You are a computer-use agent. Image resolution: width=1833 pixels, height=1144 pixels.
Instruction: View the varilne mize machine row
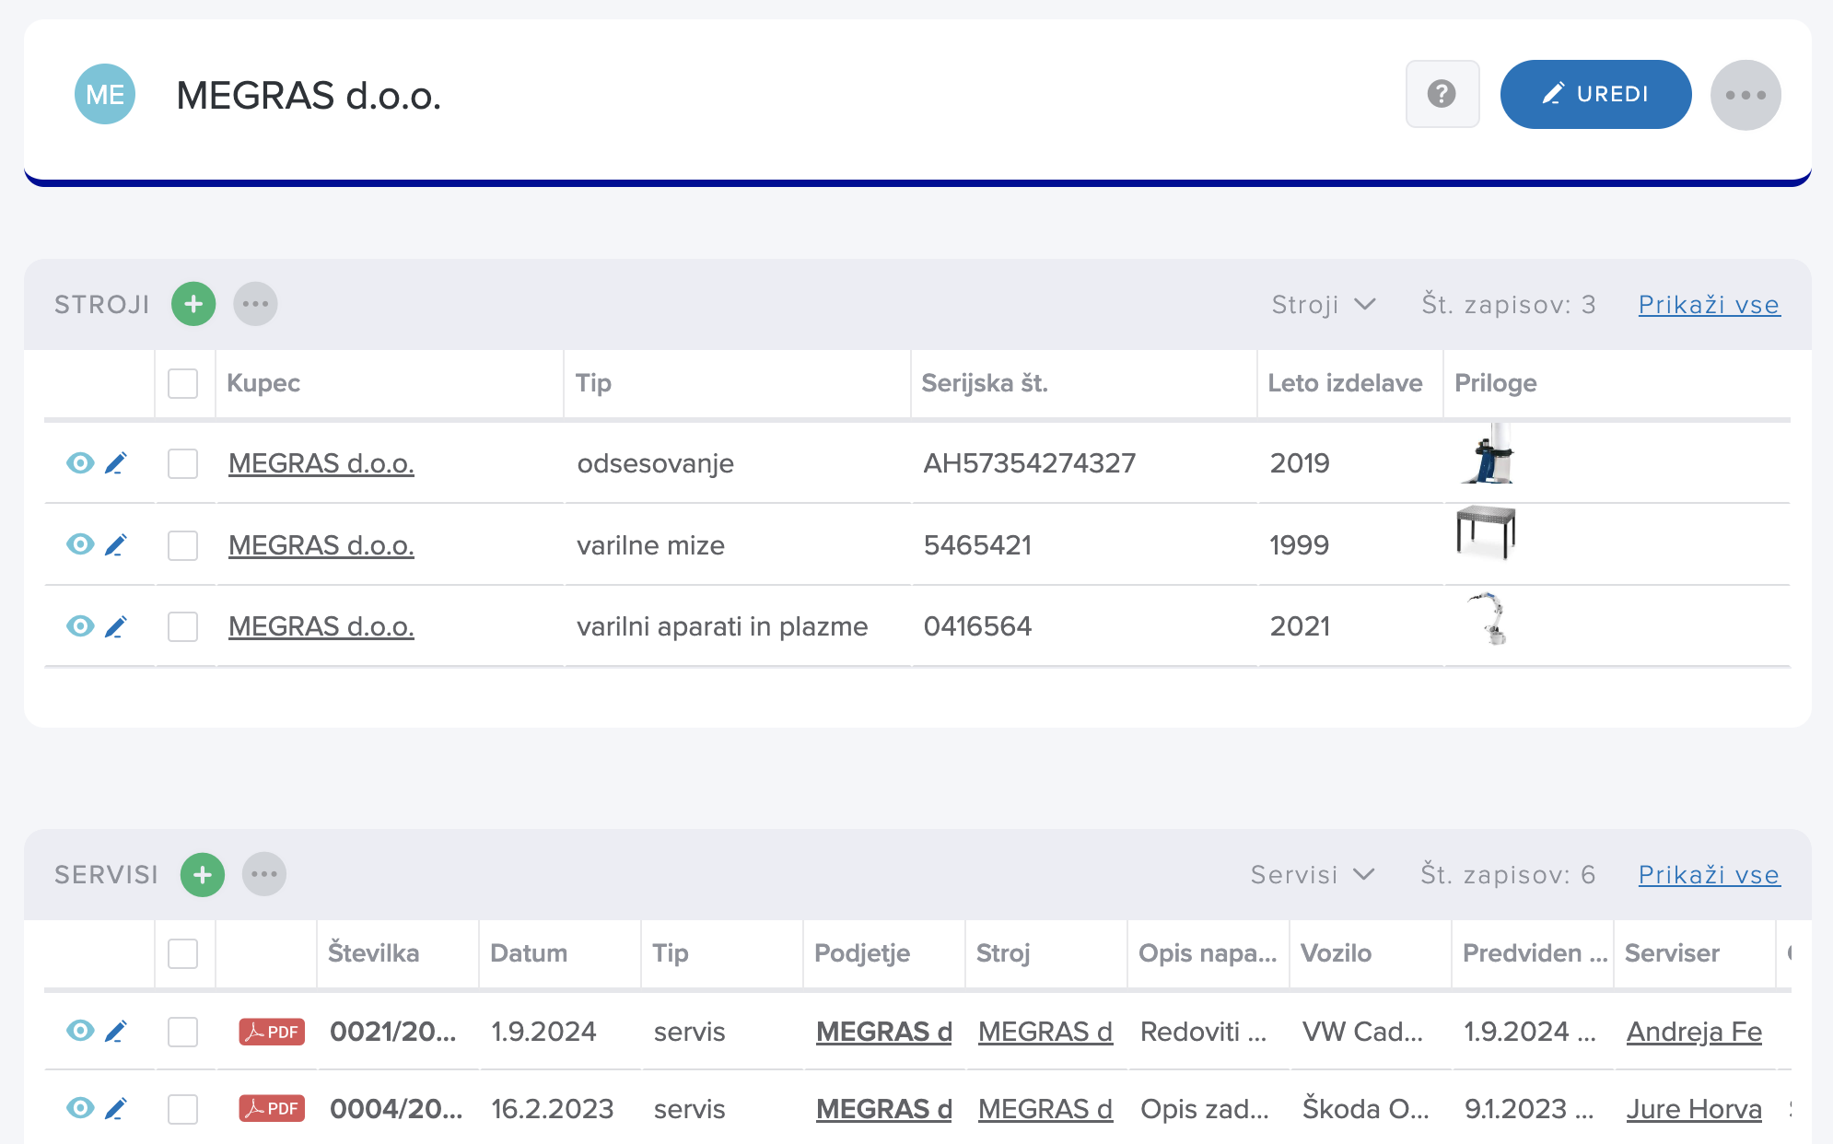pos(80,544)
